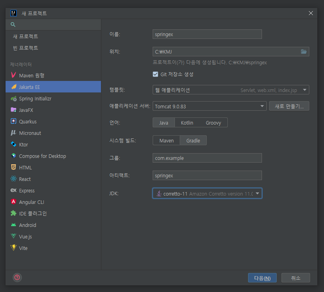
Task: Click the Spring Initializr leaf icon
Action: (x=14, y=98)
